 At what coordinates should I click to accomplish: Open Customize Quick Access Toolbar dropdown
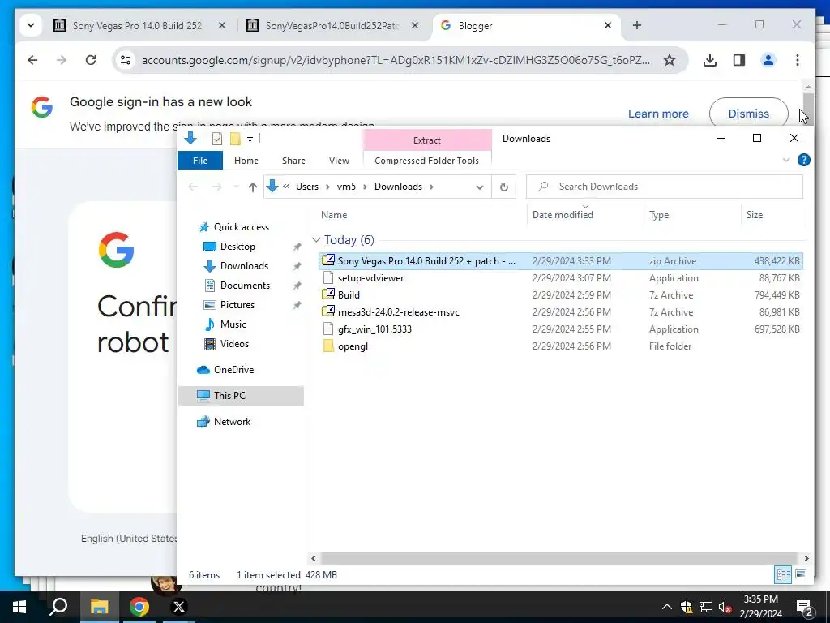coord(250,140)
